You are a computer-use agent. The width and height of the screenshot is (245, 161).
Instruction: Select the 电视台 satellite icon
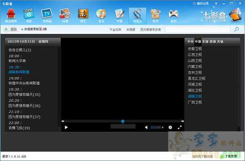click(x=138, y=16)
